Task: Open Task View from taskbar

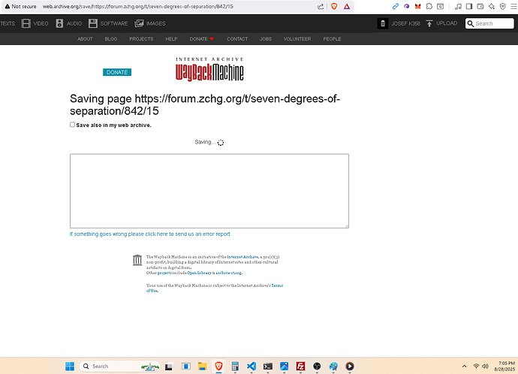Action: 169,366
